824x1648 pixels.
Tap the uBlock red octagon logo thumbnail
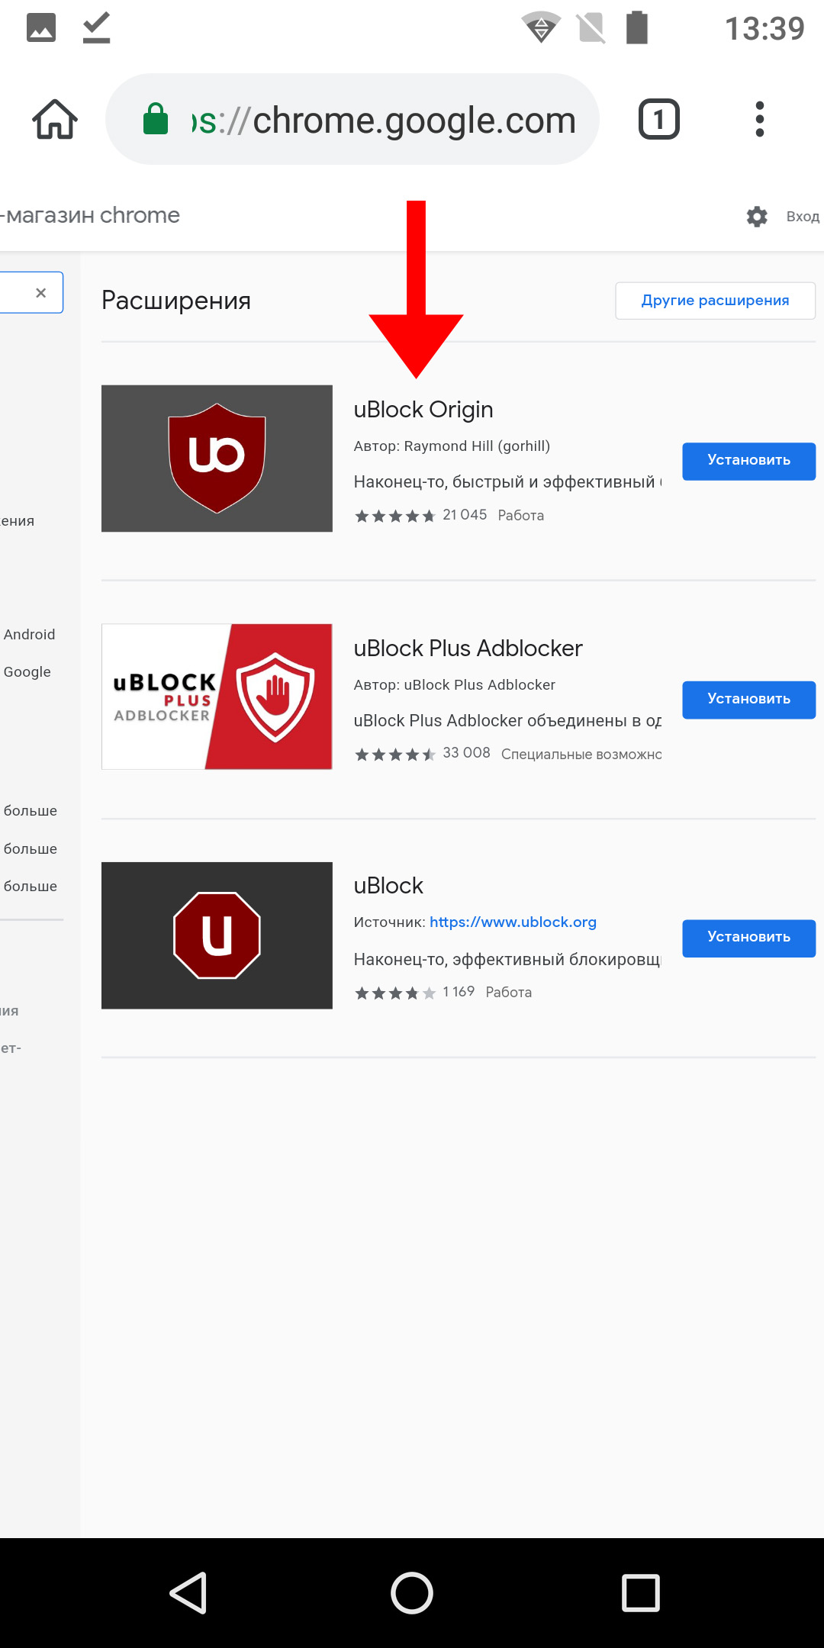coord(217,935)
